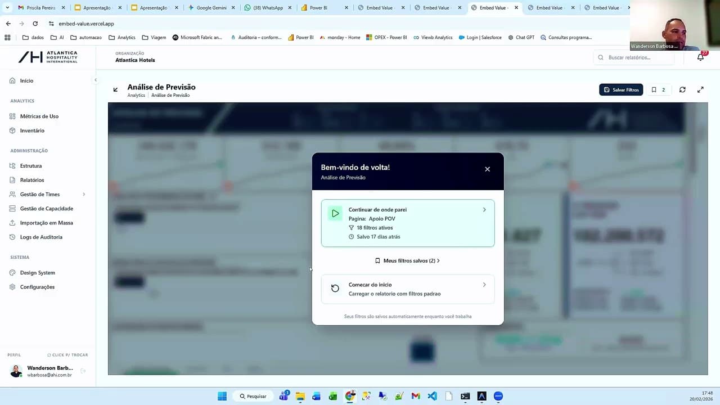Open the Inventário section
This screenshot has width=720, height=405.
coord(33,130)
